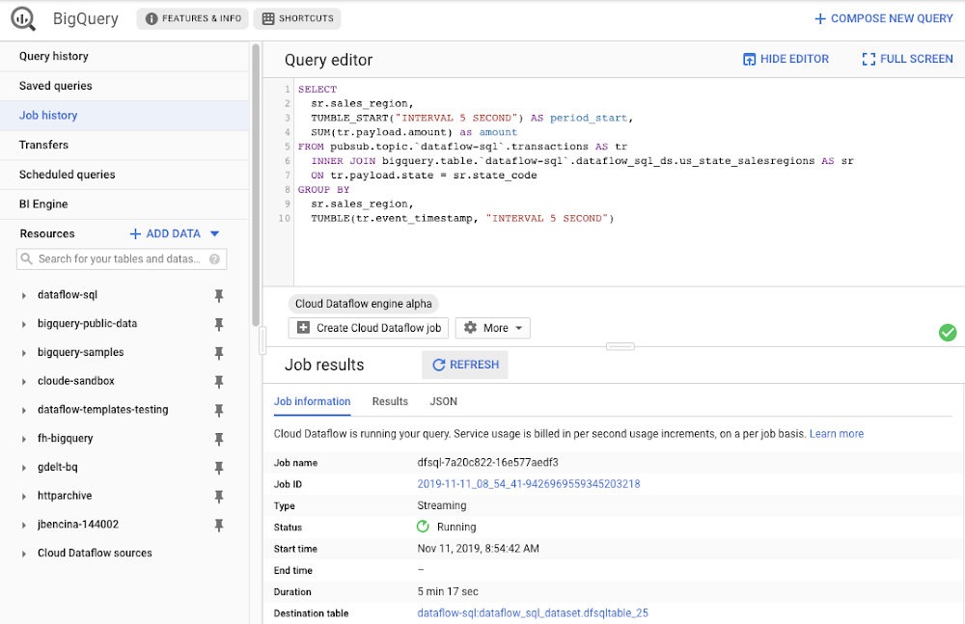Viewport: 965px width, 624px height.
Task: Click the Streaming type value
Action: [x=442, y=505]
